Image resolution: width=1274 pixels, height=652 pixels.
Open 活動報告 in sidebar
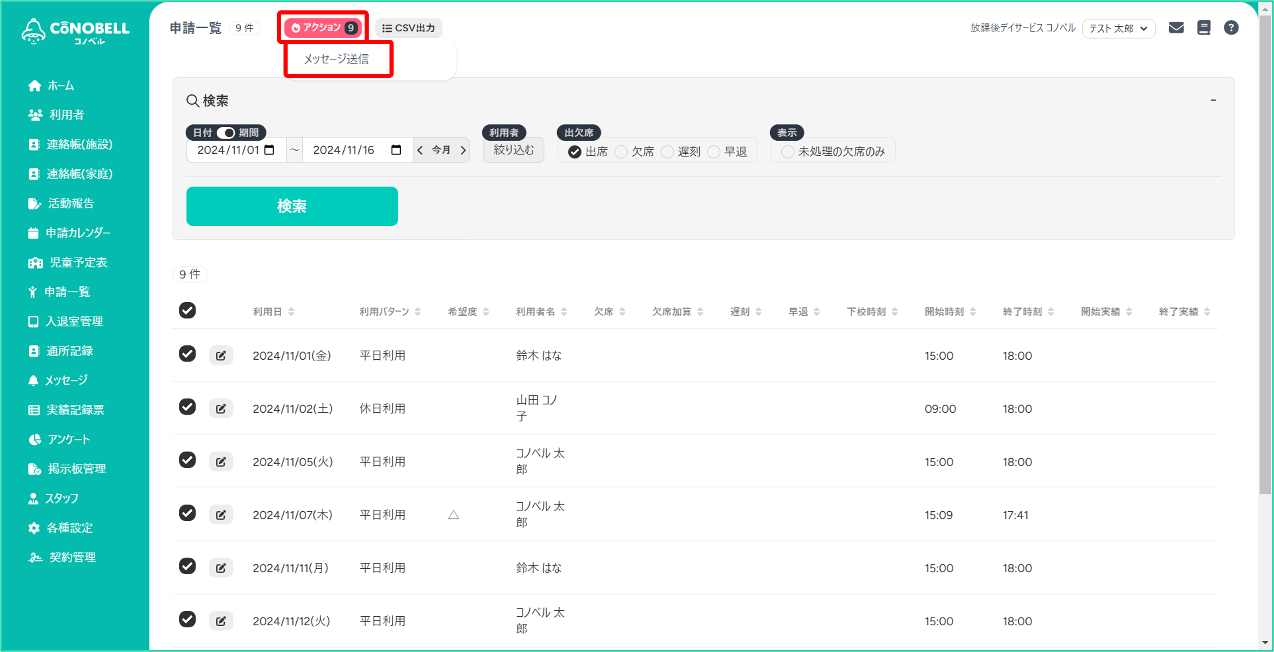coord(61,204)
